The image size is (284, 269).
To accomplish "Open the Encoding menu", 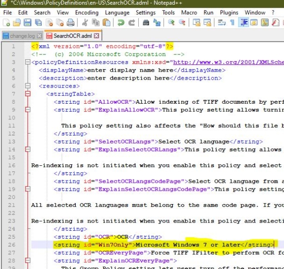I will point(87,12).
